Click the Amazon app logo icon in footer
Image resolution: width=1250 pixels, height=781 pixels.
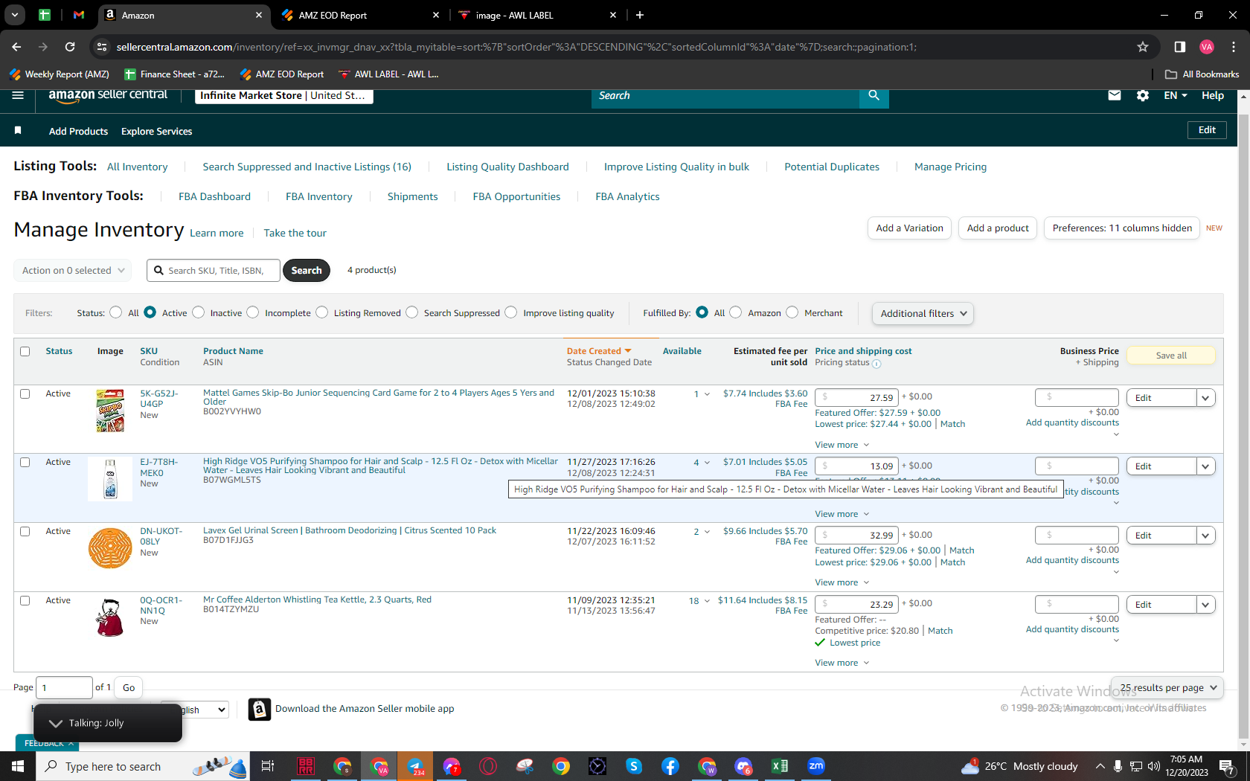[x=259, y=709]
